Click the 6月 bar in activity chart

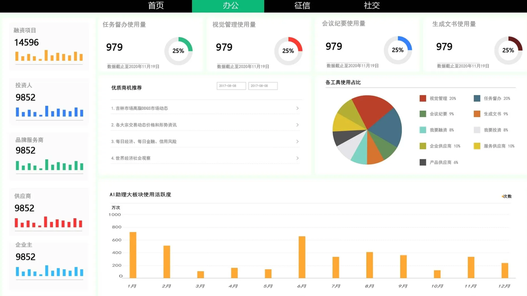(302, 257)
